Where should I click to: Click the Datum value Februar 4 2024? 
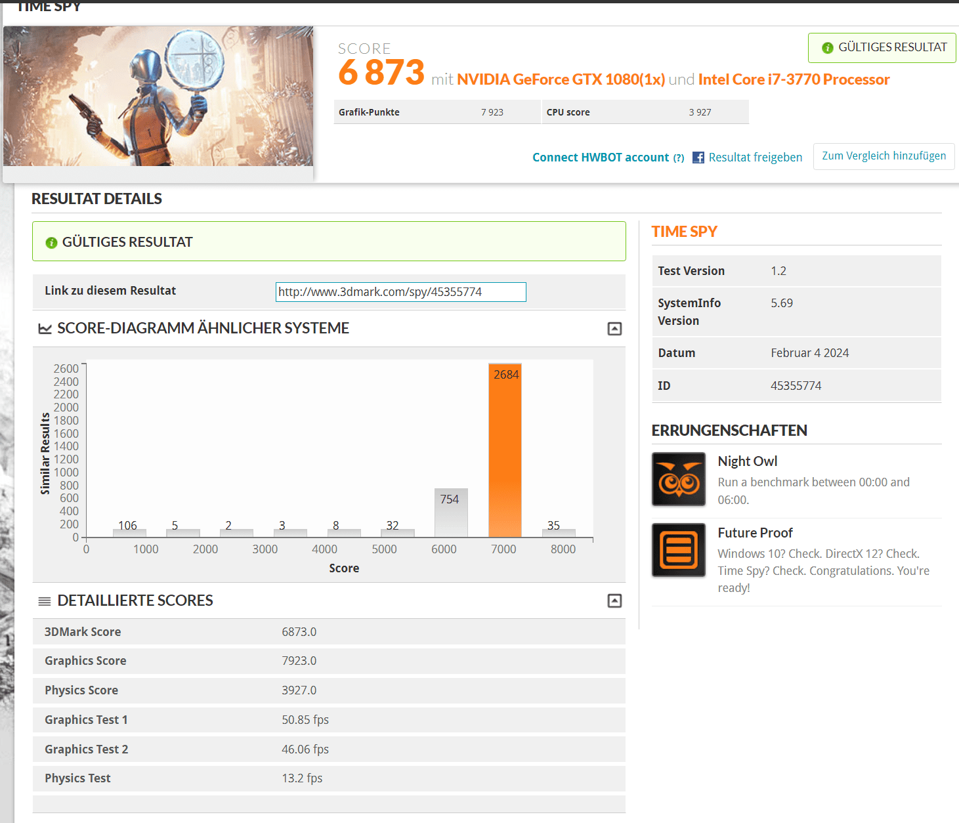[810, 353]
